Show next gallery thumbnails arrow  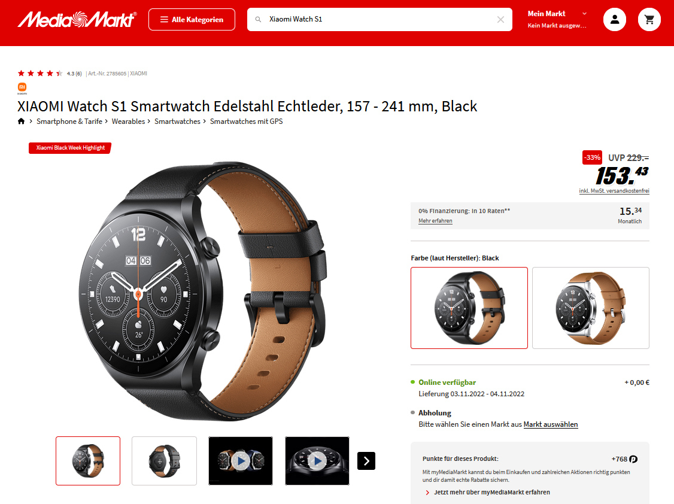pos(366,461)
